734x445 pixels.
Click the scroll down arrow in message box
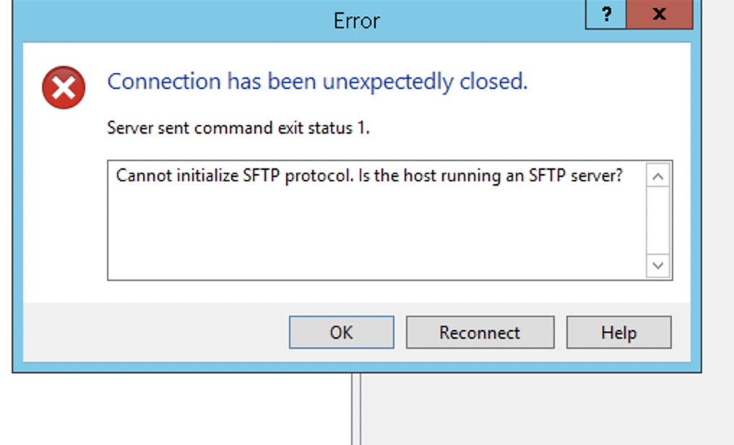[657, 265]
